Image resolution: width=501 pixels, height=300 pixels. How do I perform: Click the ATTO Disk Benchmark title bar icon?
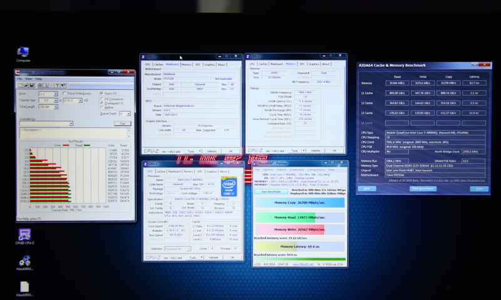18,72
